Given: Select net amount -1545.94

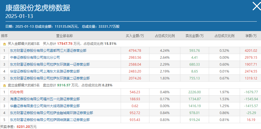Looking at the screenshot, I should pos(251,99).
